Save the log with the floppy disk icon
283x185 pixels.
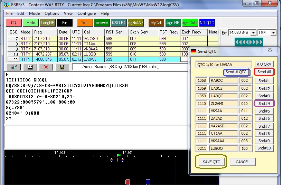pyautogui.click(x=62, y=67)
